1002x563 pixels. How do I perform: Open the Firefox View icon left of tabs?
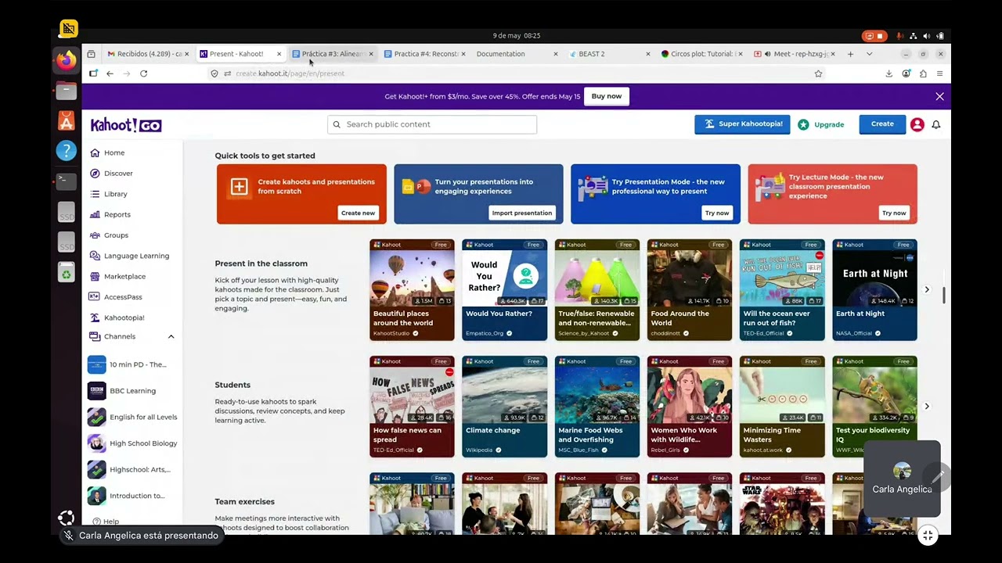(x=91, y=54)
